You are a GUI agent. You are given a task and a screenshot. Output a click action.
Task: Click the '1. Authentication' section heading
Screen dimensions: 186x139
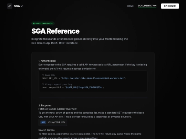click(x=47, y=61)
